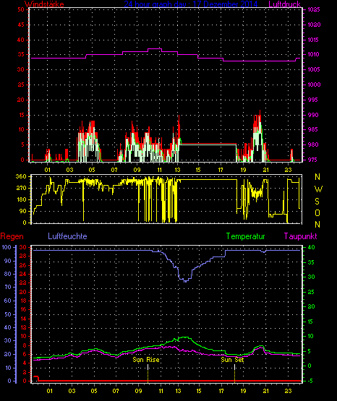Click hour "23" under the temperature graph
Image resolution: width=337 pixels, height=401 pixels.
[x=288, y=391]
